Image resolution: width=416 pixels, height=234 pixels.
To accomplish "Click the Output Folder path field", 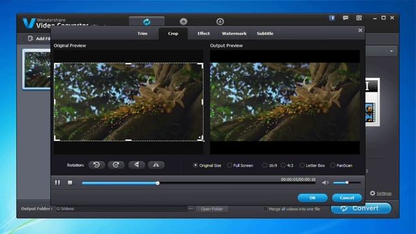I will click(121, 209).
